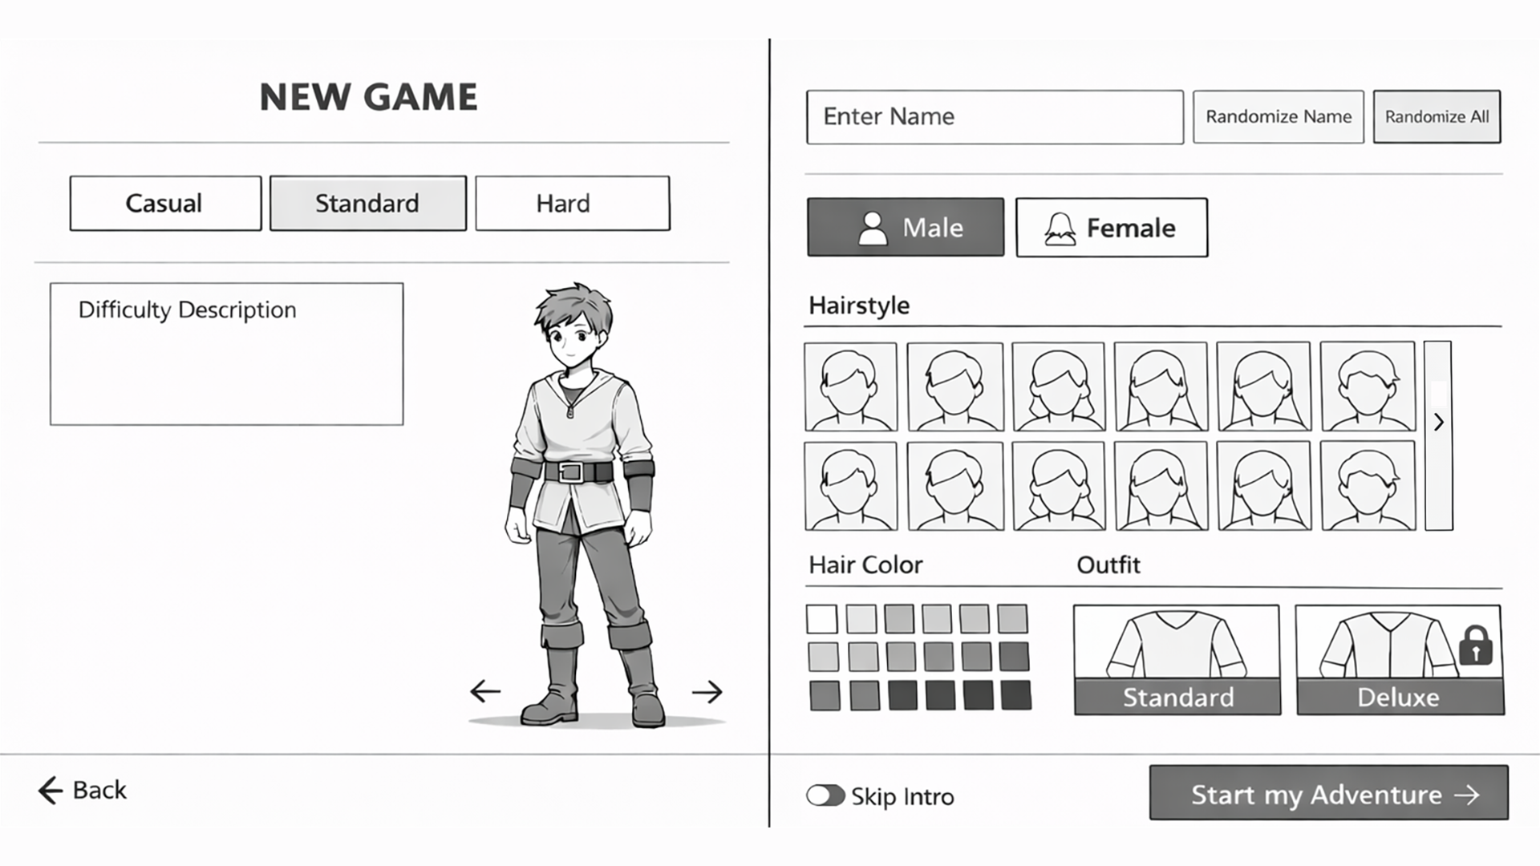
Task: Toggle the Skip Intro switch
Action: tap(825, 796)
